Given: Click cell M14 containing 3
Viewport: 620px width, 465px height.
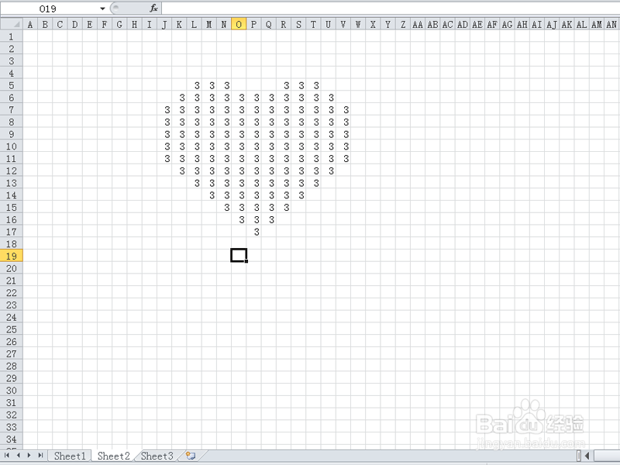Looking at the screenshot, I should pos(209,195).
